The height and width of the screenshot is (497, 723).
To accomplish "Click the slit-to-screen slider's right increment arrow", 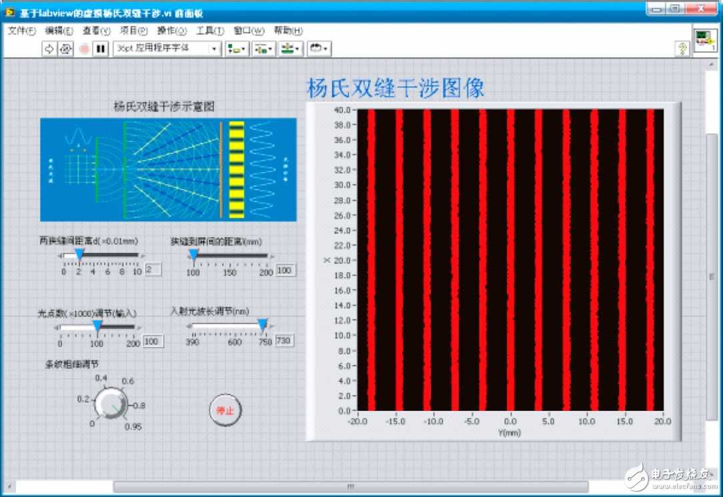I will [x=272, y=256].
